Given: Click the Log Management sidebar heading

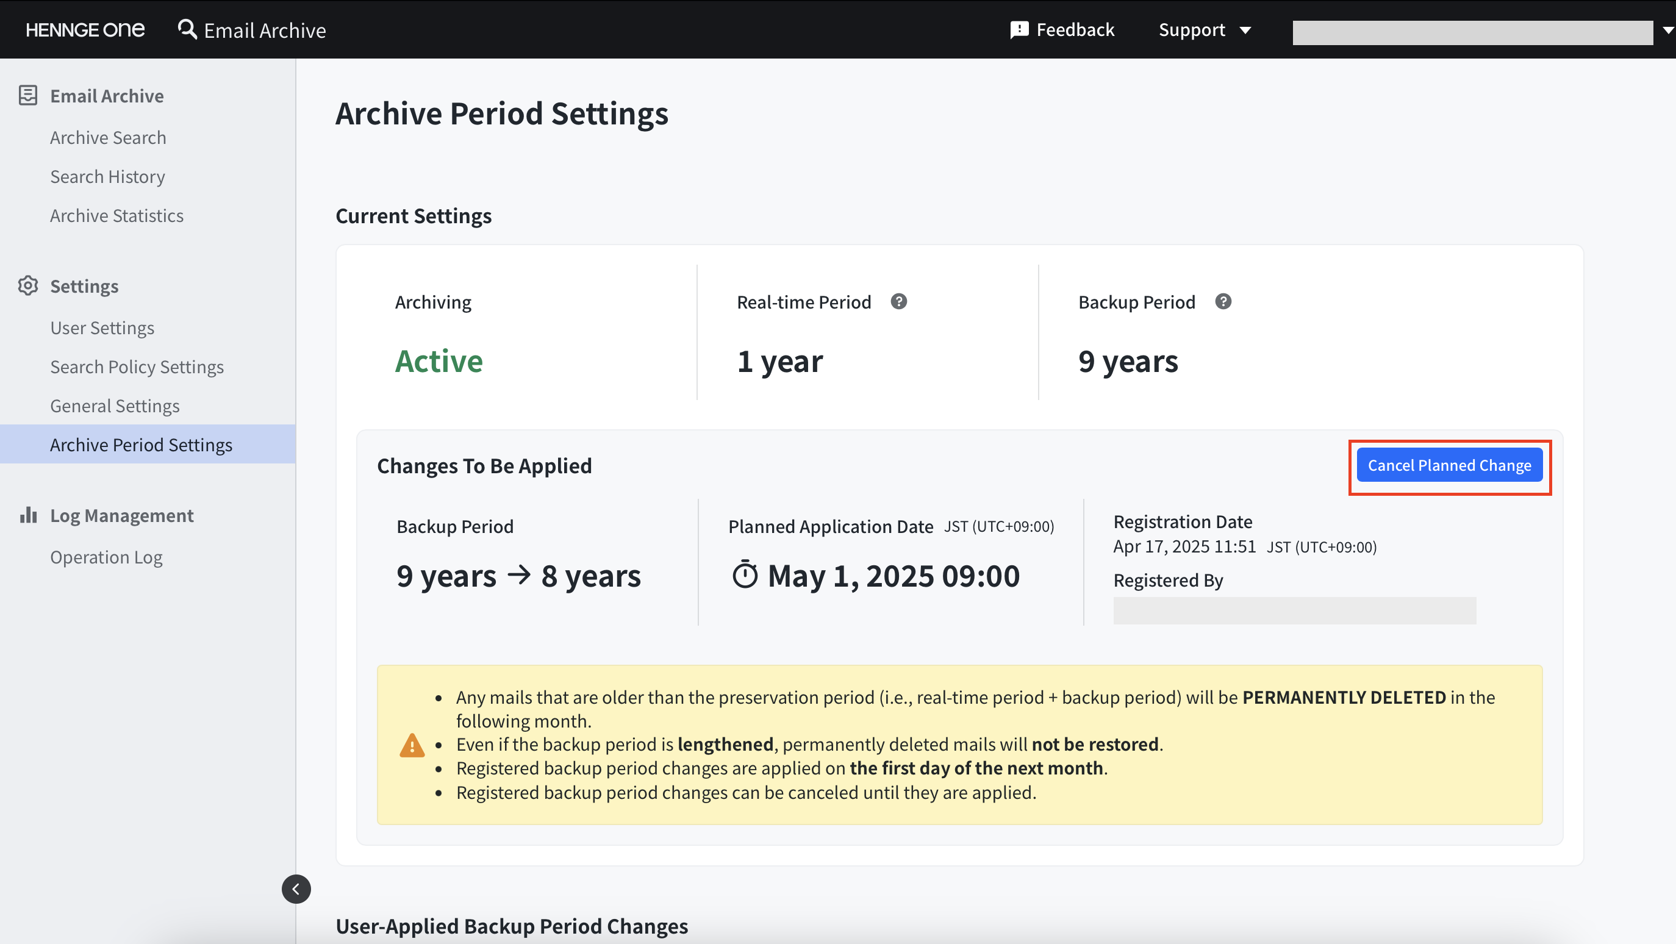Looking at the screenshot, I should point(121,515).
